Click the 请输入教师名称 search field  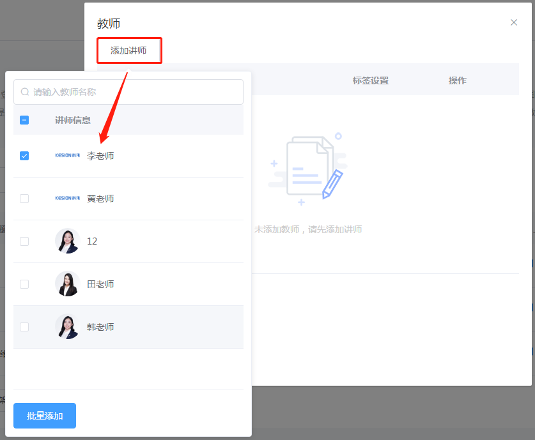128,91
